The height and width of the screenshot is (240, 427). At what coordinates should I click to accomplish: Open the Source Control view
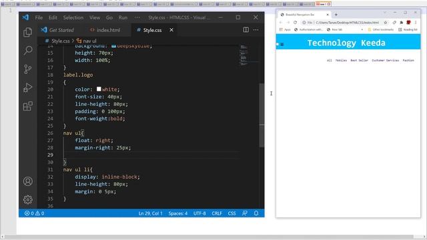point(27,69)
